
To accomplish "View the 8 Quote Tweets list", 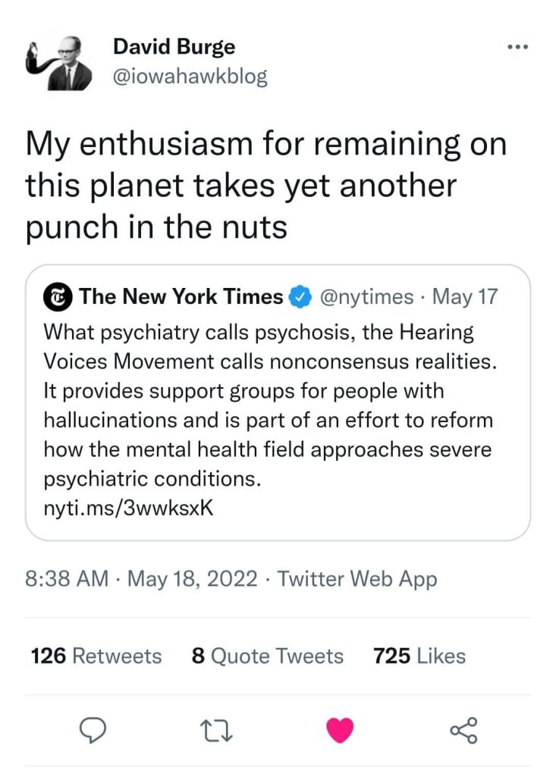I will click(x=268, y=656).
